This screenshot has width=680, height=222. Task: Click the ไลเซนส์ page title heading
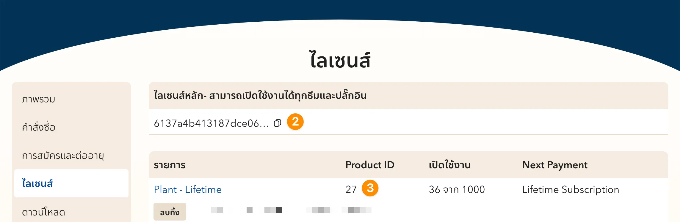coord(340,60)
